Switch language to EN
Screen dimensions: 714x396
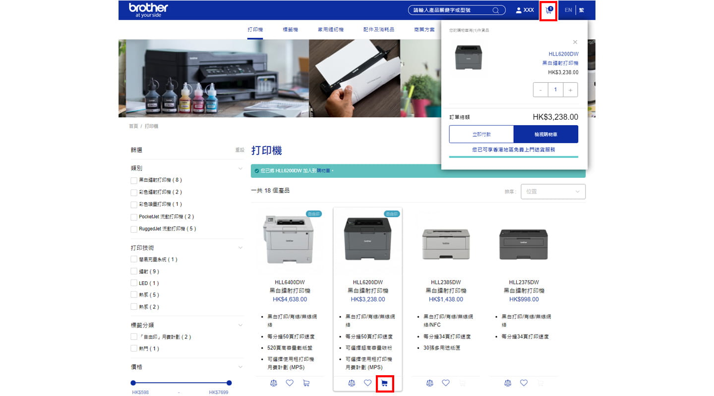click(568, 10)
